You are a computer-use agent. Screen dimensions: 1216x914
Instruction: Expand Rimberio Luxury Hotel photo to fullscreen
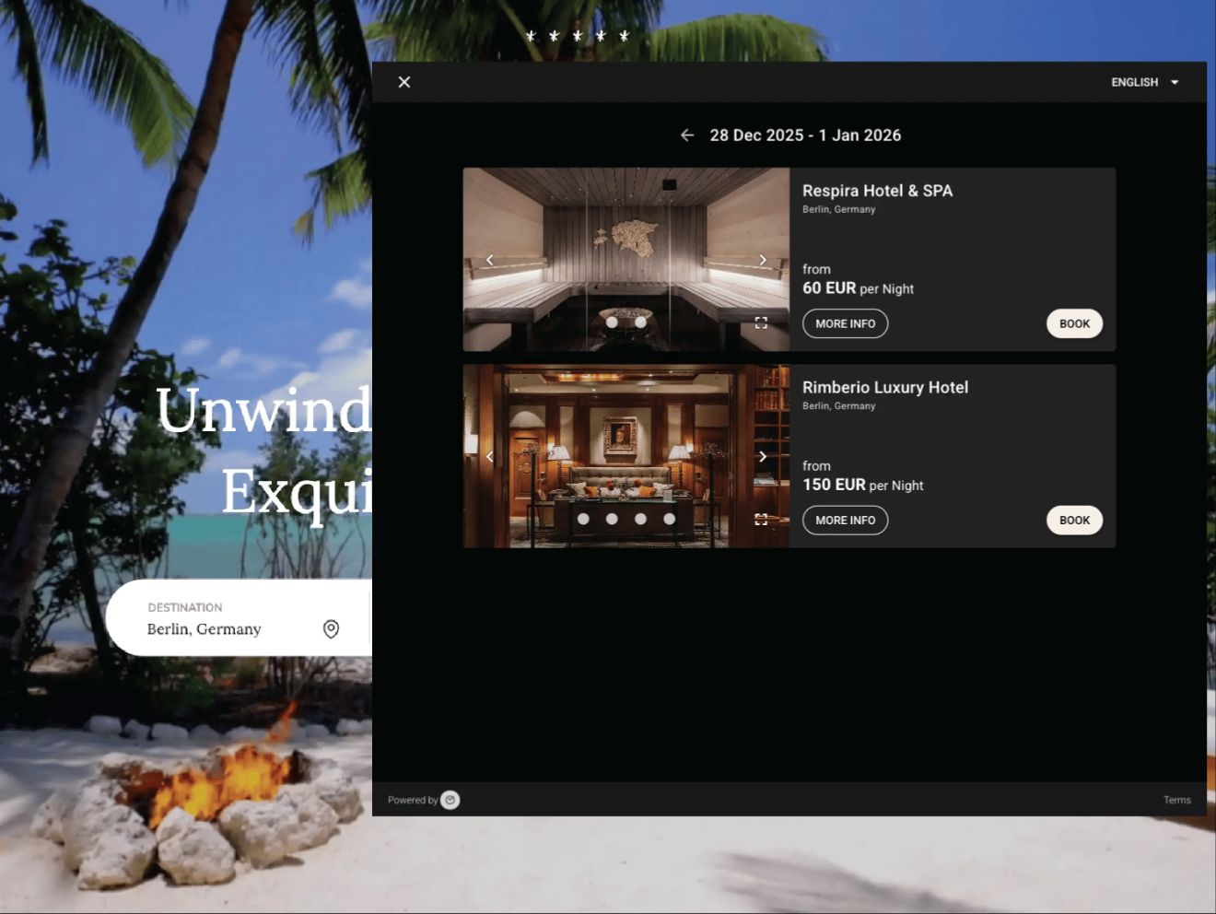pyautogui.click(x=761, y=520)
